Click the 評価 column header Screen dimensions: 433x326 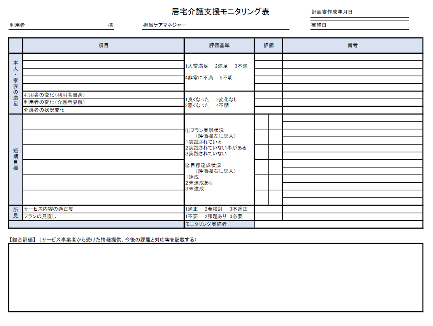point(268,45)
